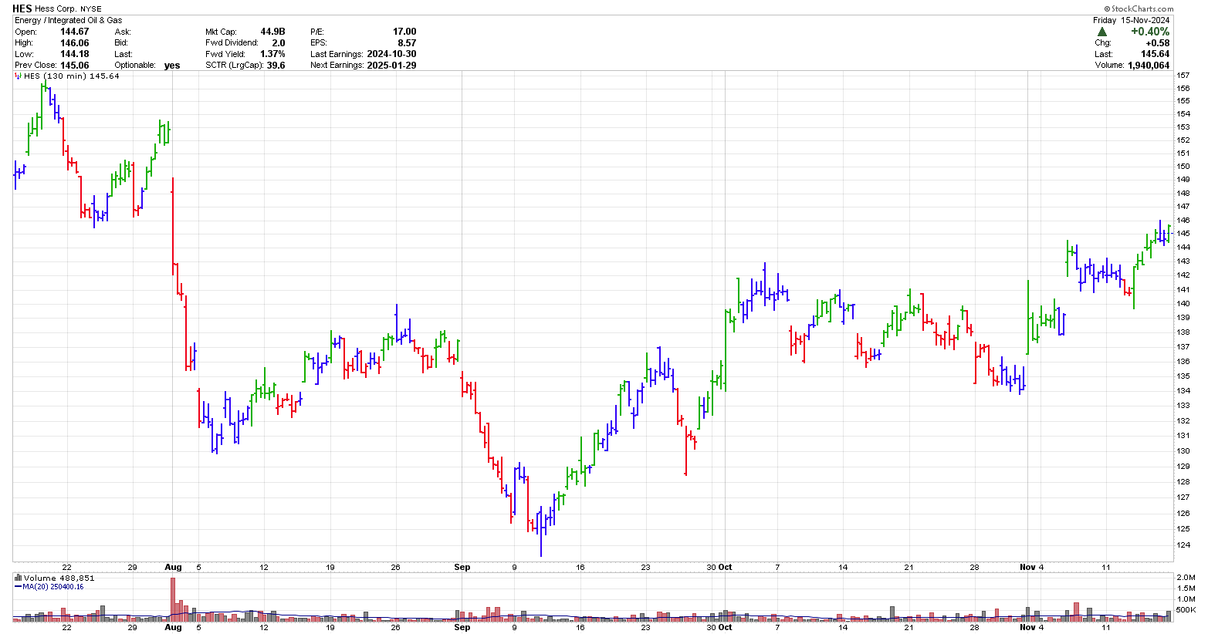
Task: Click the date Friday 15-Nov-2024
Action: [x=1132, y=20]
